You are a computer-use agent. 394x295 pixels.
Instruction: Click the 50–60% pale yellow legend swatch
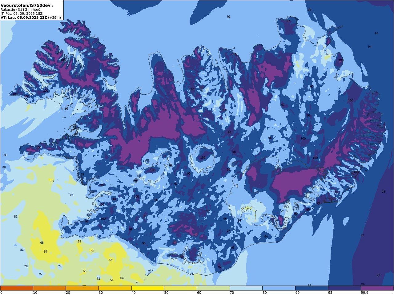point(180,288)
